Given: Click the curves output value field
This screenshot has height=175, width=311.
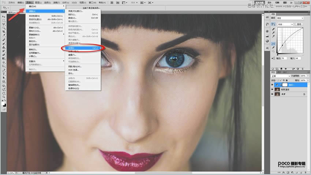Looking at the screenshot, I should [x=284, y=58].
